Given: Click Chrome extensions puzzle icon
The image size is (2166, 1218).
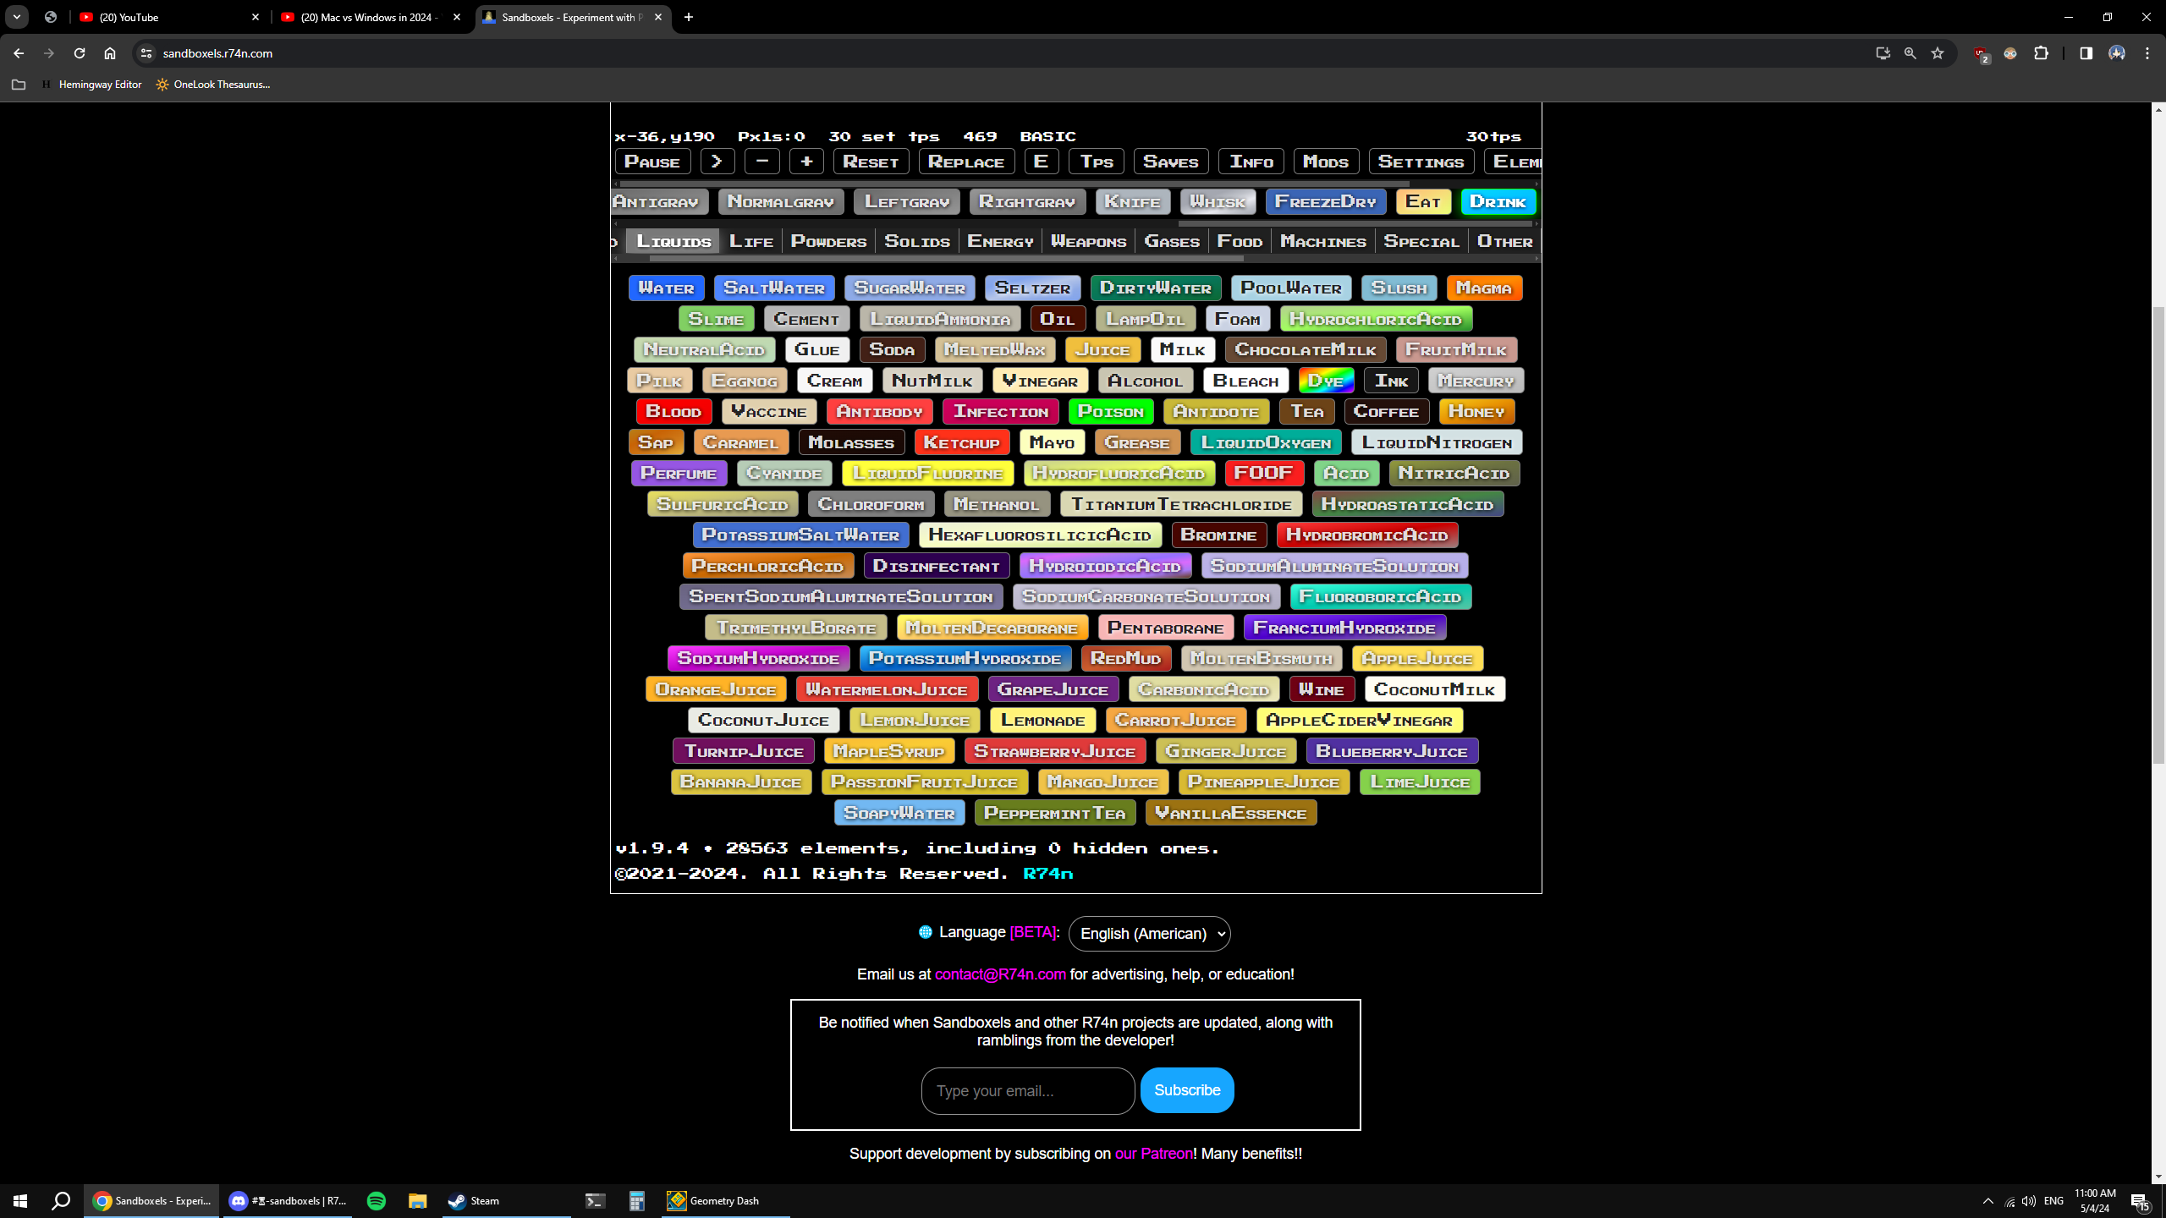Looking at the screenshot, I should 2041,53.
